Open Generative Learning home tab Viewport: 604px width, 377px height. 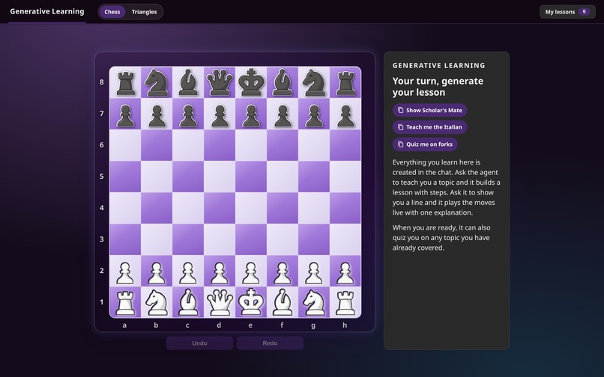coord(47,11)
